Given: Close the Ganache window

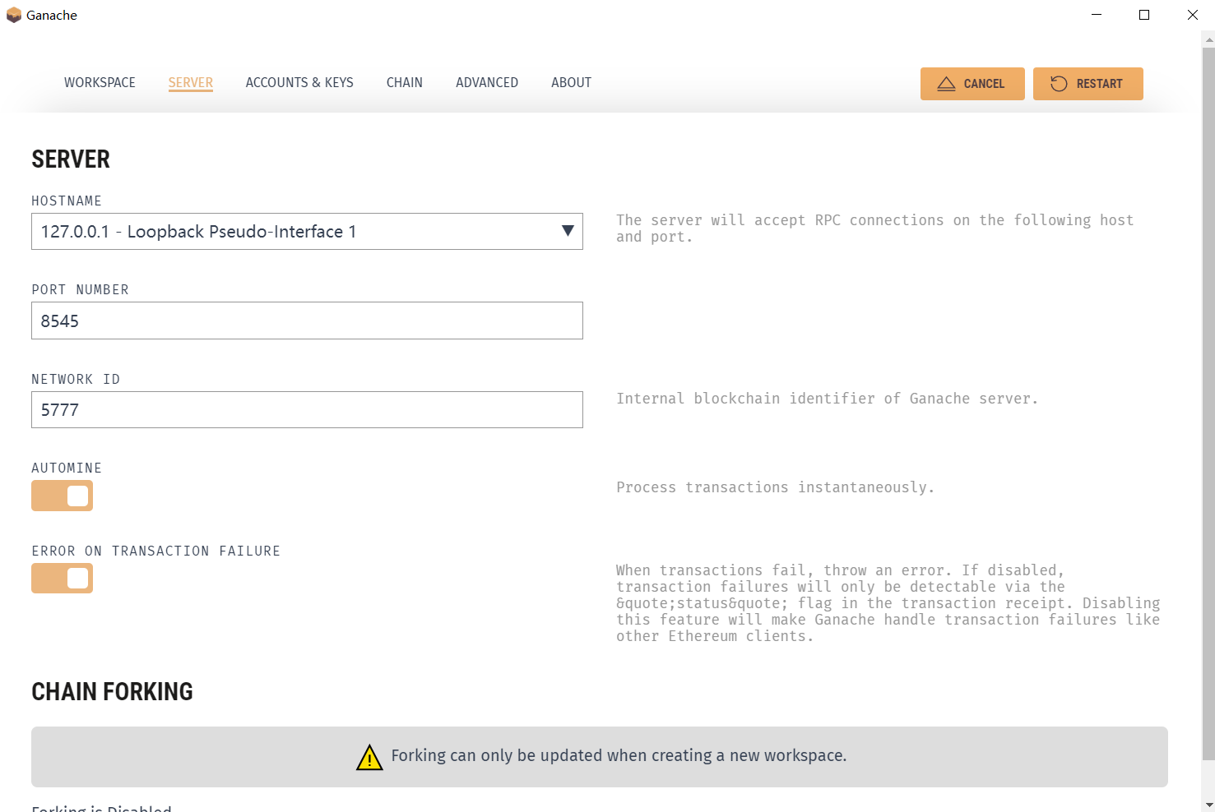Looking at the screenshot, I should [x=1192, y=15].
